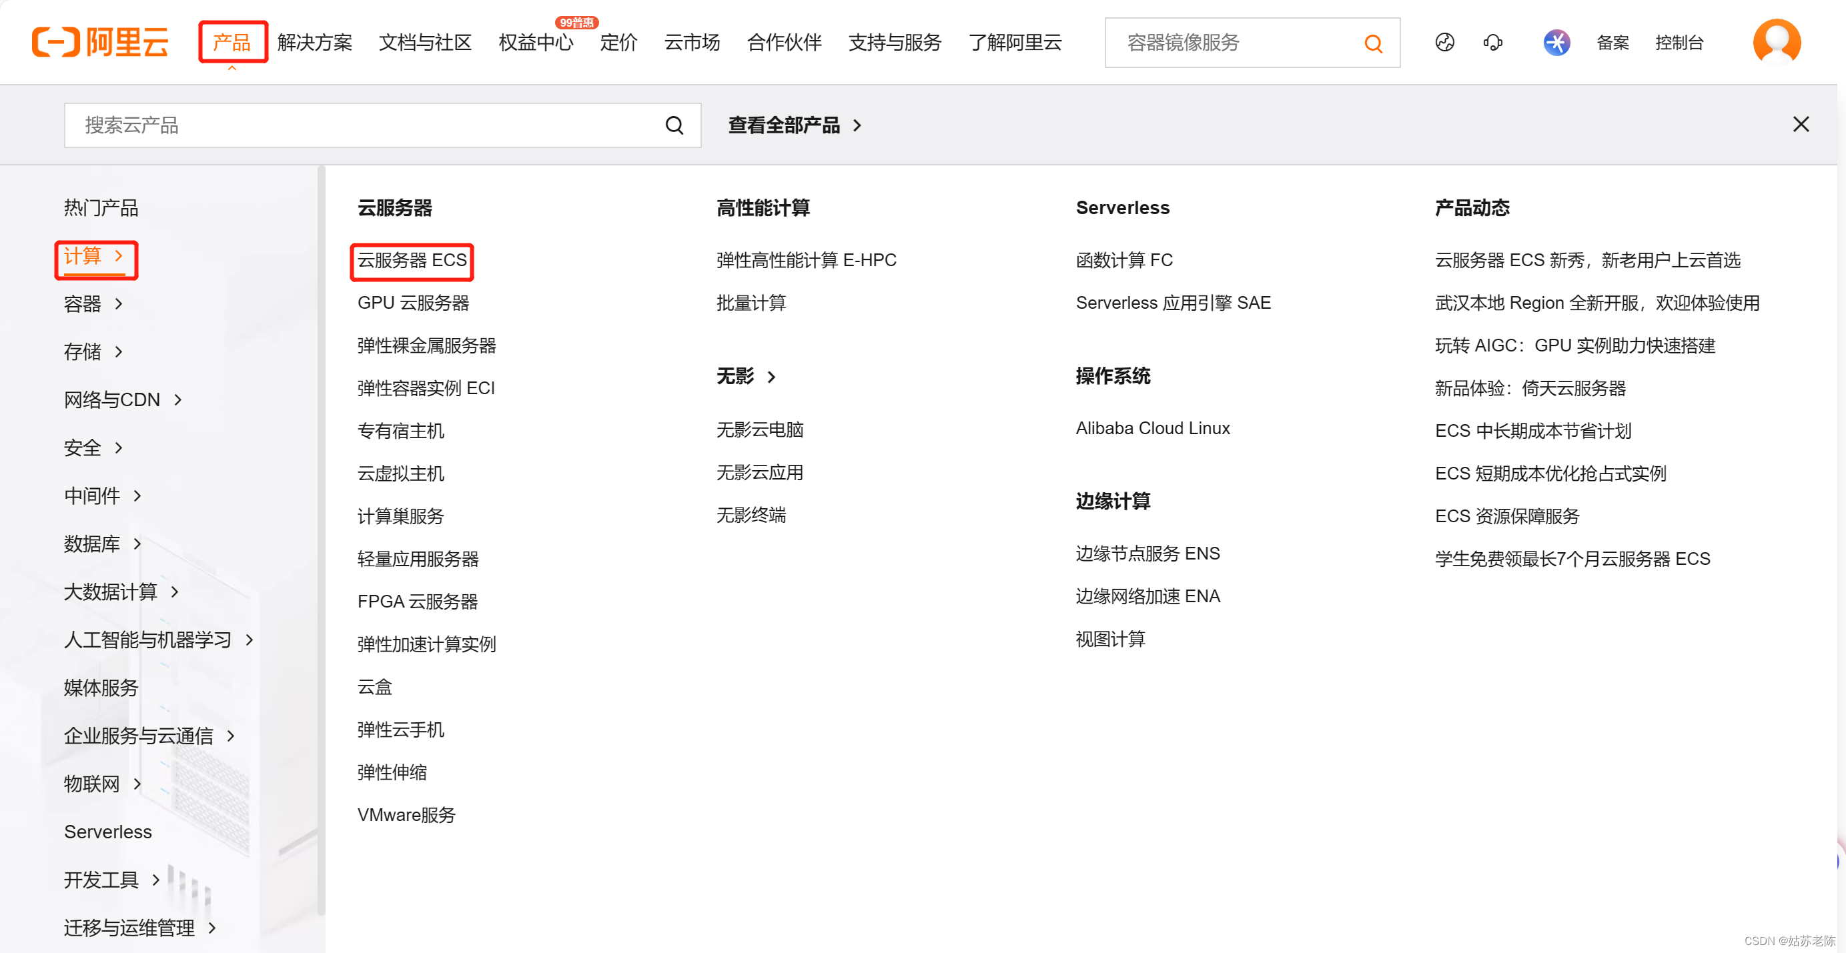This screenshot has width=1846, height=953.
Task: Click the Aliyun logo
Action: [x=100, y=42]
